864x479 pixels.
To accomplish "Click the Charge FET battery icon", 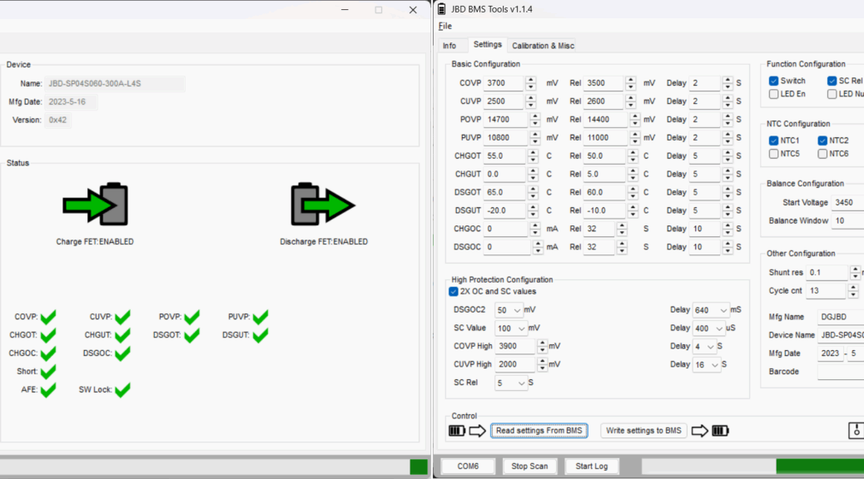I will (x=96, y=205).
